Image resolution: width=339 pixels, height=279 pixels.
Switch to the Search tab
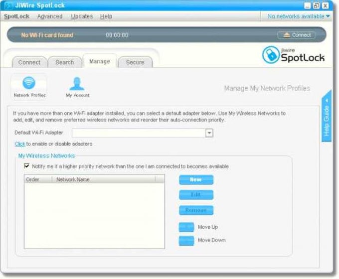(65, 62)
